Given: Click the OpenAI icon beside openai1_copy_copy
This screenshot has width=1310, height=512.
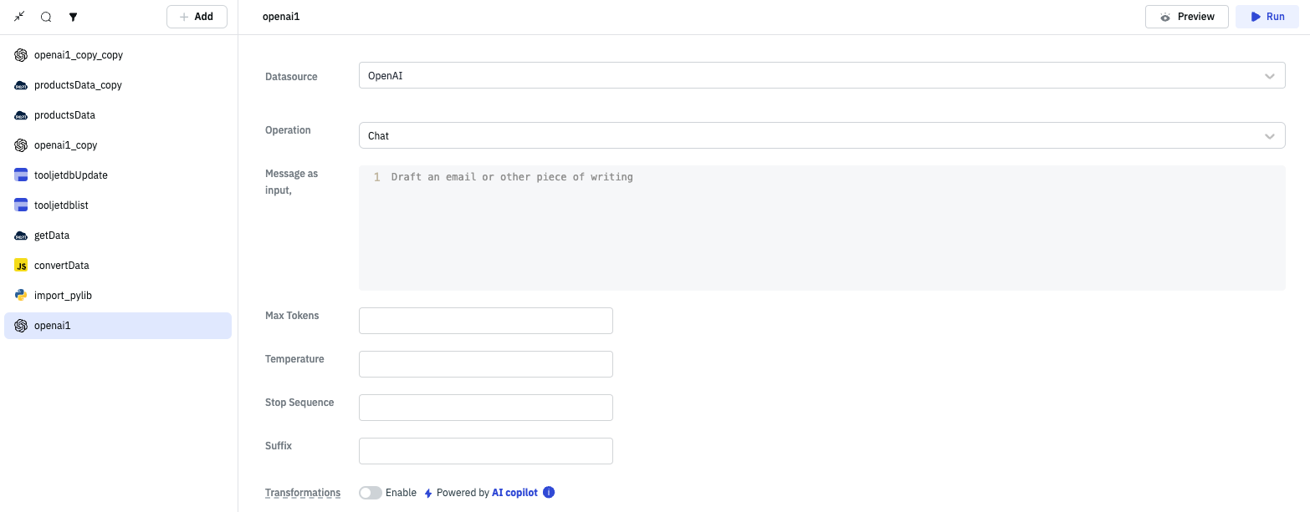Looking at the screenshot, I should [21, 55].
